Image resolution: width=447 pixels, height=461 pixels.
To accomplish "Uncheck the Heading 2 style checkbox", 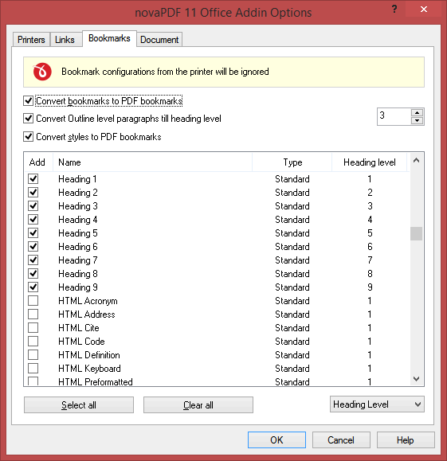I will click(33, 192).
